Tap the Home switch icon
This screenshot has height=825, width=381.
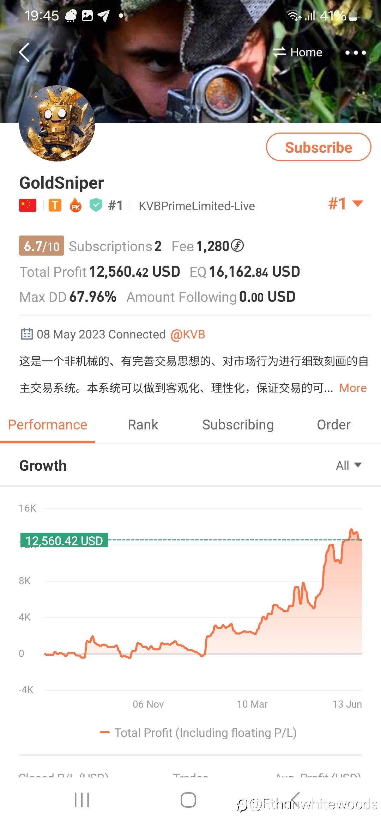click(x=279, y=52)
